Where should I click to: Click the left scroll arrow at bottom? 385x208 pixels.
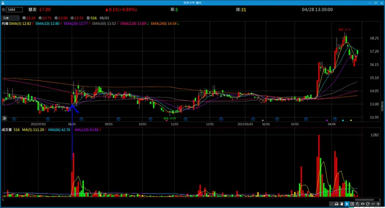click(3, 200)
